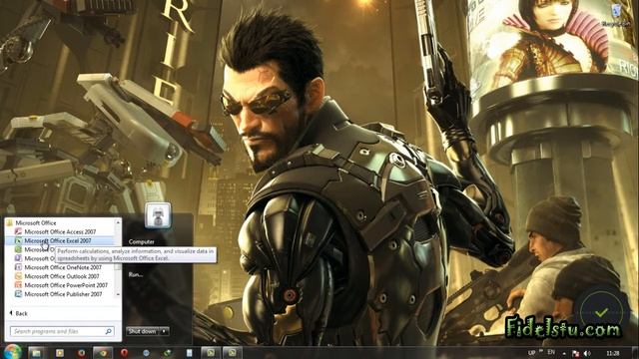
Task: Open the volume speaker tray icon
Action: pyautogui.click(x=587, y=353)
